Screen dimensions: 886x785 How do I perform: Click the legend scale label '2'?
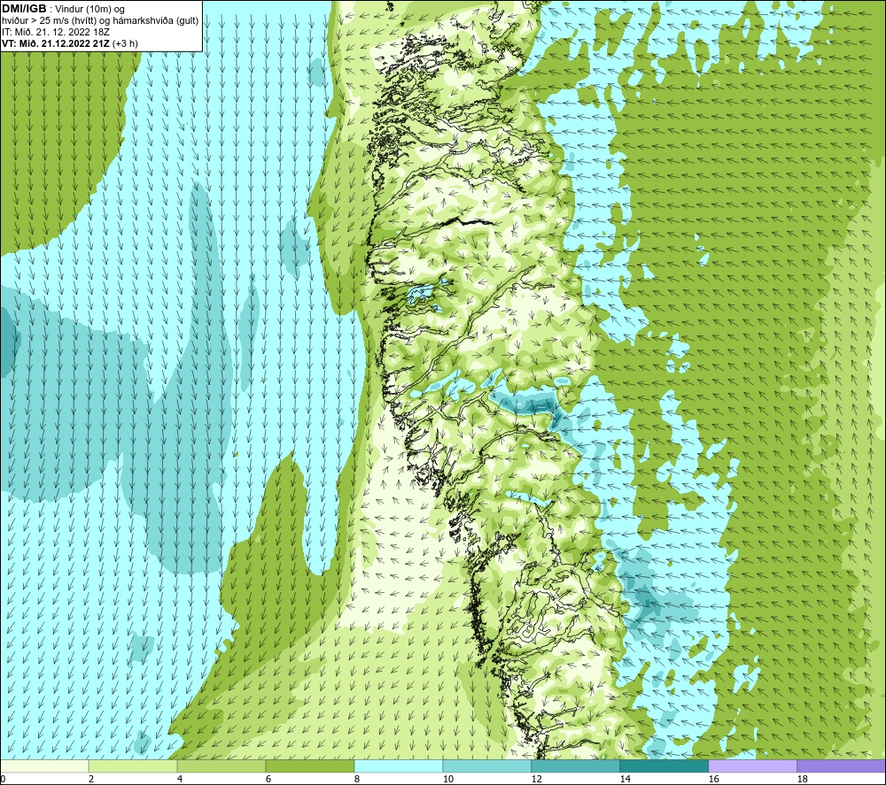tap(91, 780)
